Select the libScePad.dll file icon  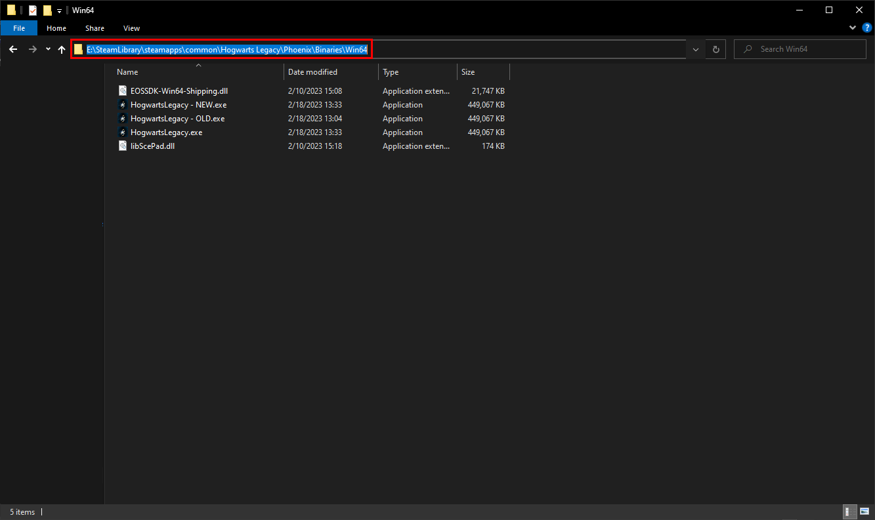[x=122, y=146]
